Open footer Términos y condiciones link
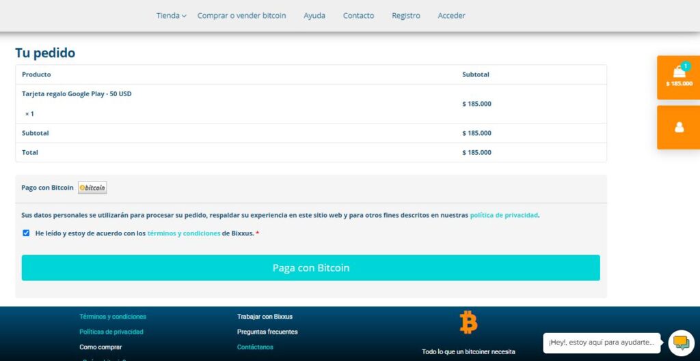The height and width of the screenshot is (361, 700). click(x=113, y=317)
